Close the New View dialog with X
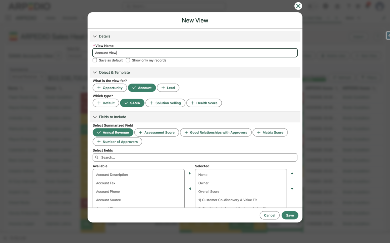 (x=298, y=6)
